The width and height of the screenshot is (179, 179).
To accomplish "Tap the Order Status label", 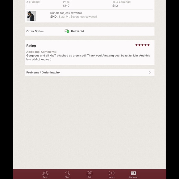I will point(35,31).
